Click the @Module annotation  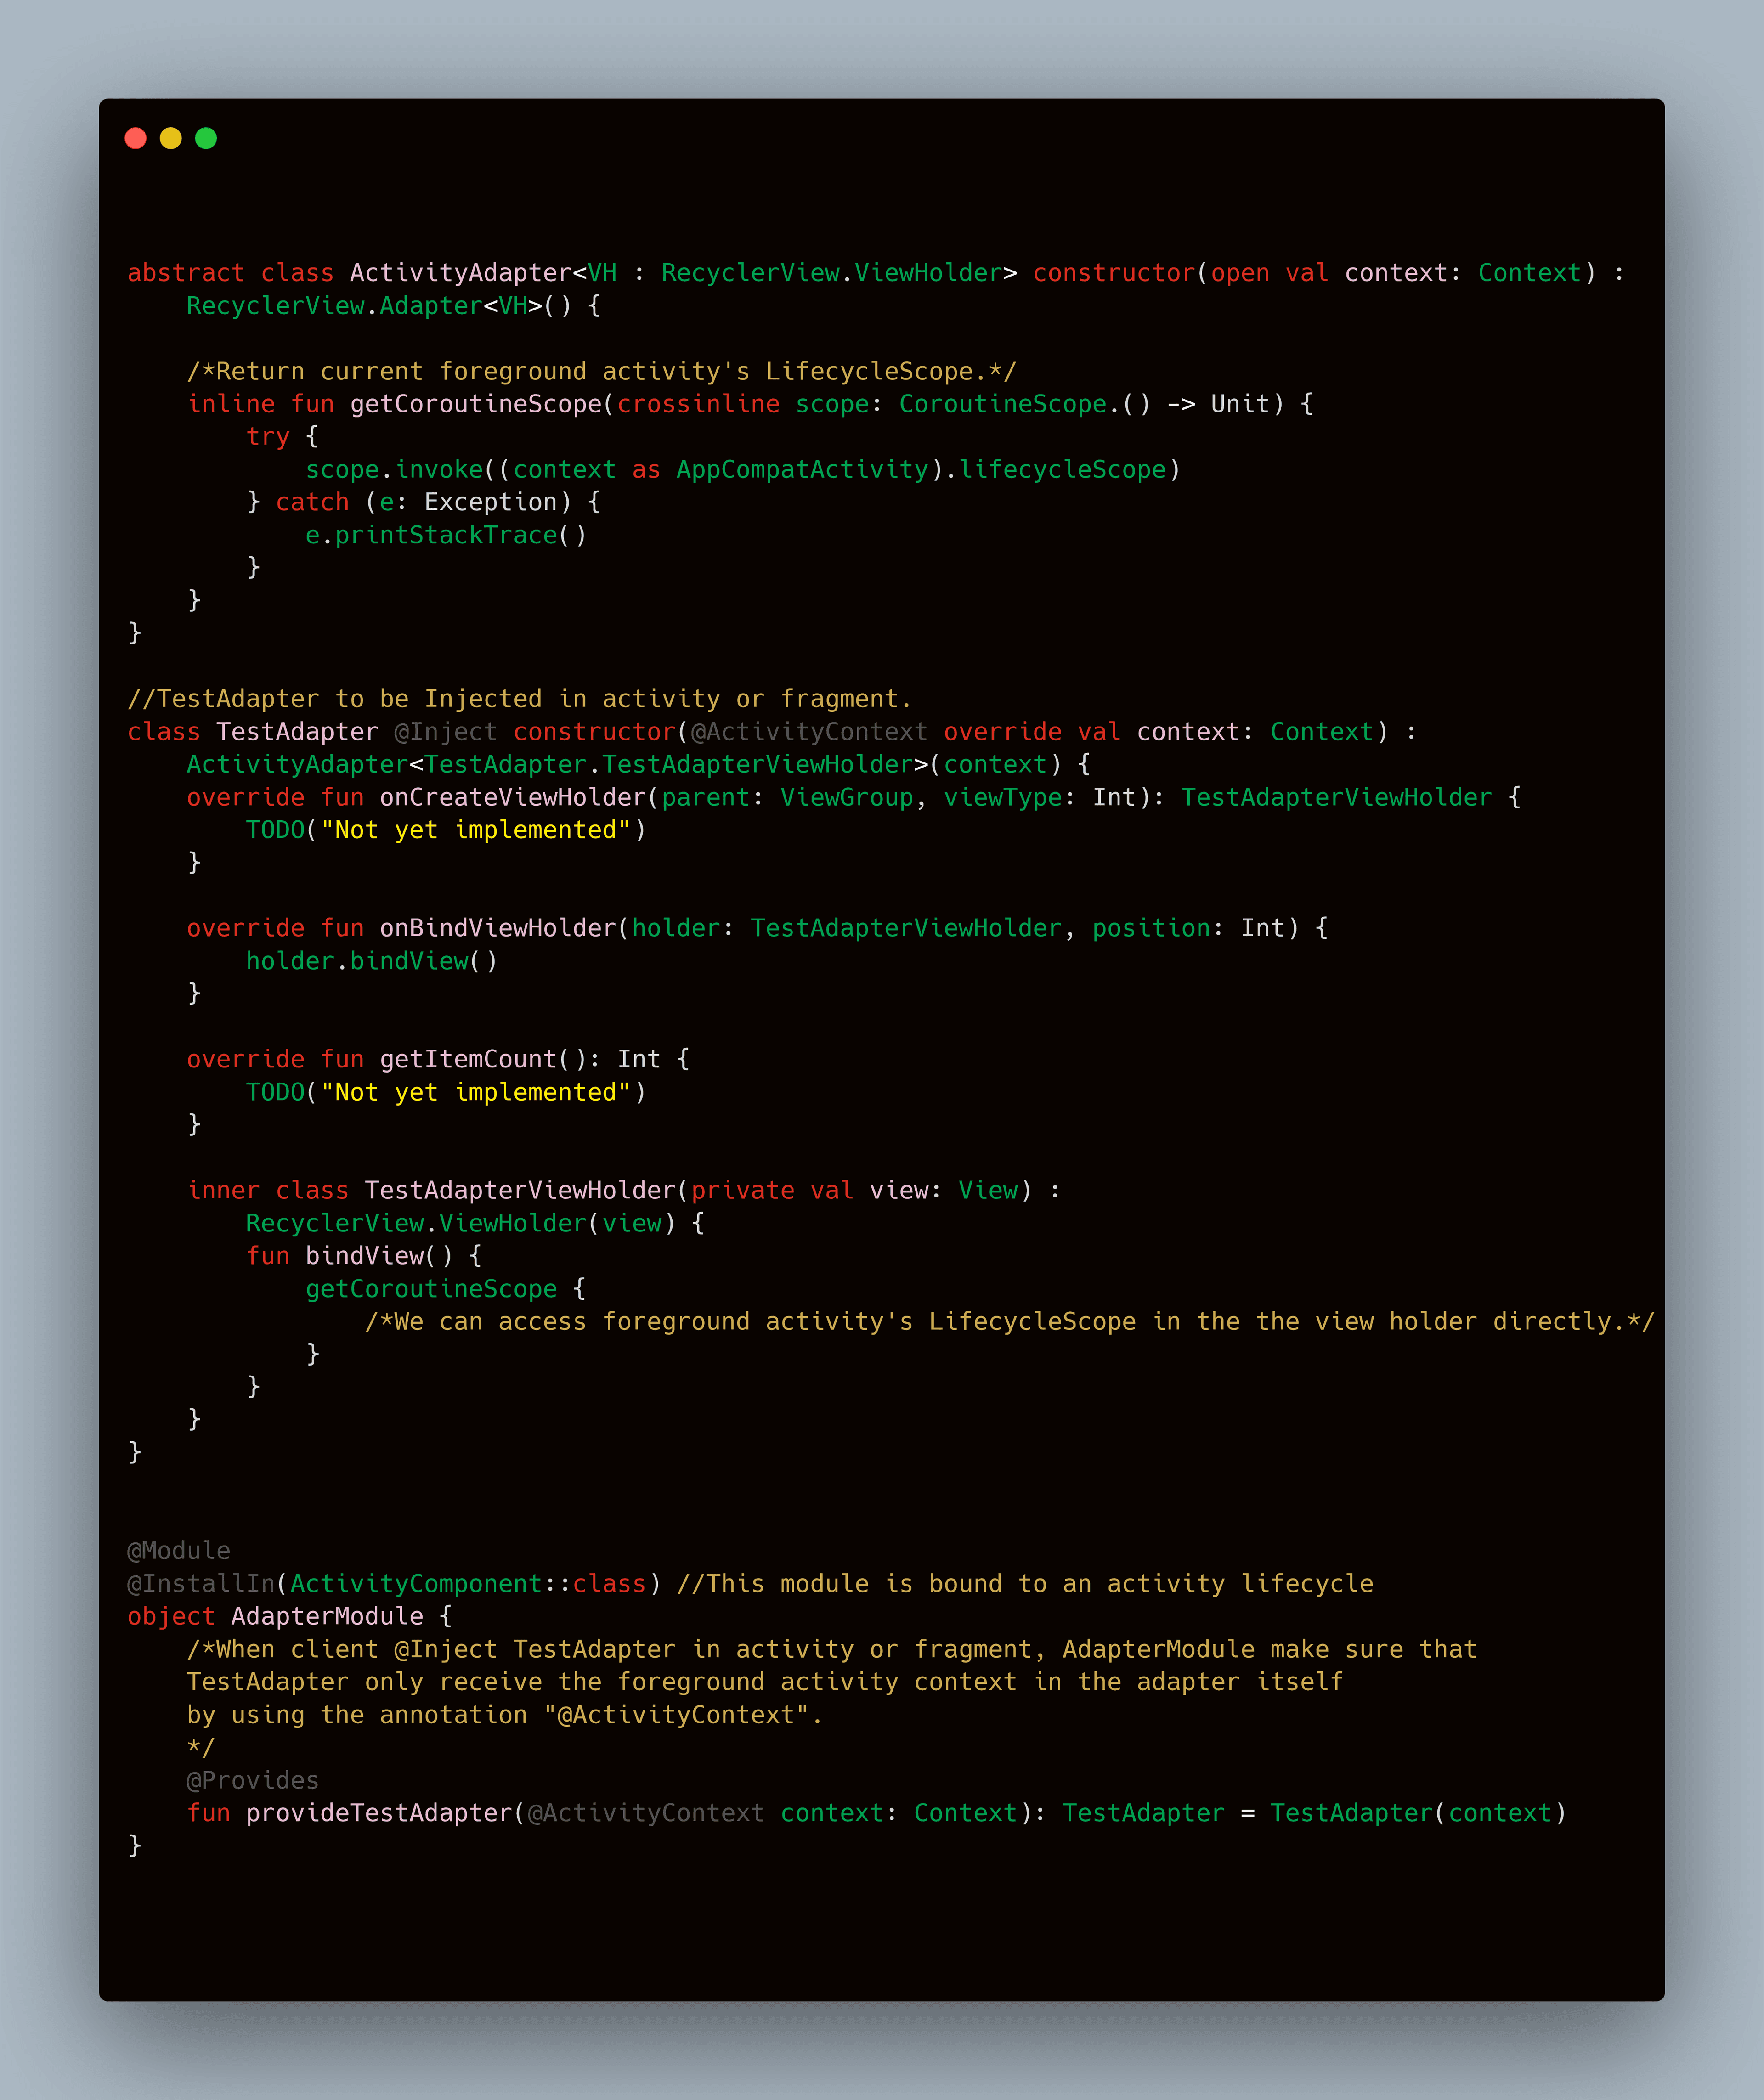point(179,1551)
